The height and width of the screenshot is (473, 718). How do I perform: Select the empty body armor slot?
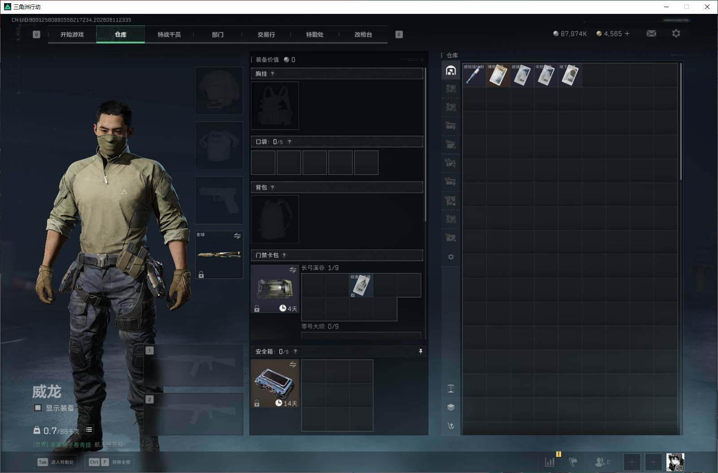pos(219,145)
